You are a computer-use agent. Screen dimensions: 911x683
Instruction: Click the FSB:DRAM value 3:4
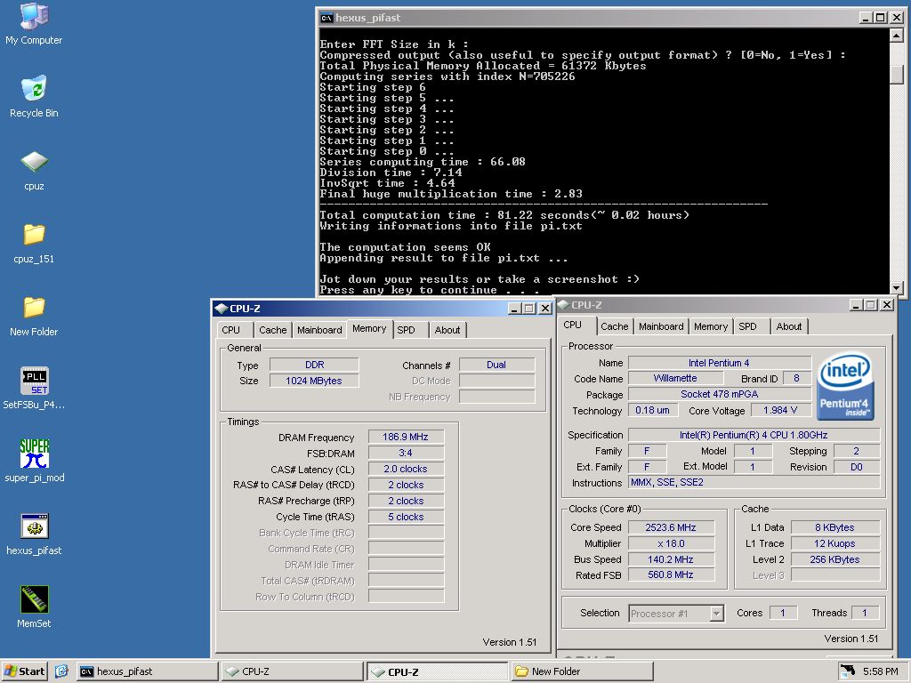click(406, 453)
